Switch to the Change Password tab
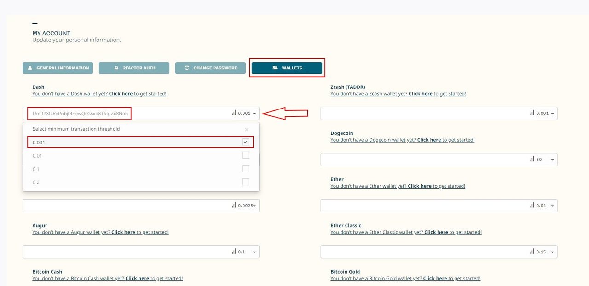589x286 pixels. [210, 68]
